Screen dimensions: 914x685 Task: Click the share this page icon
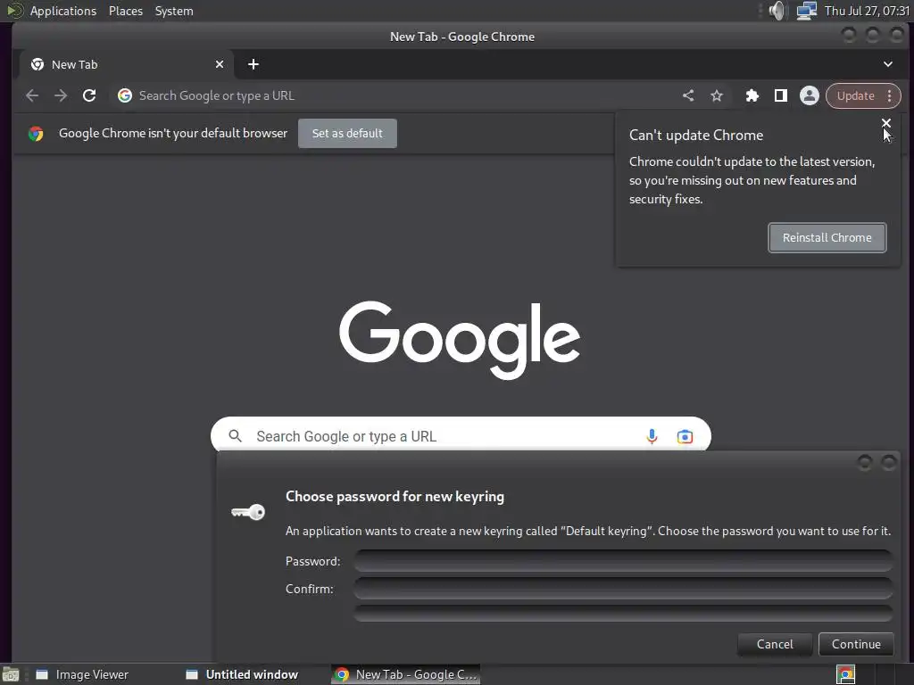click(x=688, y=95)
